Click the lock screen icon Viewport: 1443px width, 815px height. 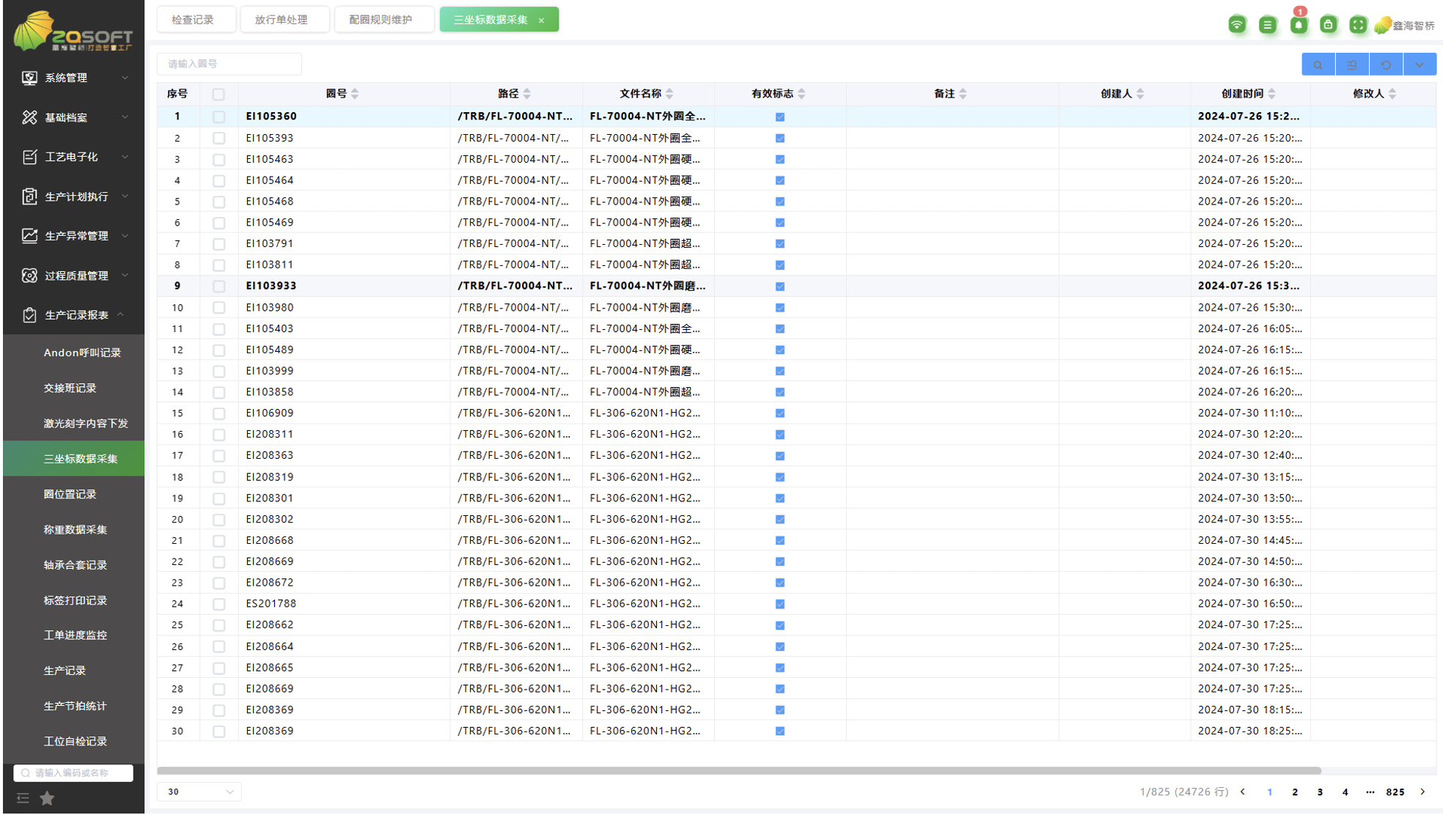pyautogui.click(x=1328, y=24)
